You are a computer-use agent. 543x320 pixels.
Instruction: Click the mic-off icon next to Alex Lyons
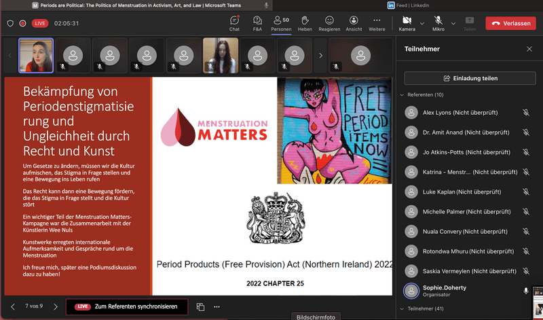click(525, 113)
